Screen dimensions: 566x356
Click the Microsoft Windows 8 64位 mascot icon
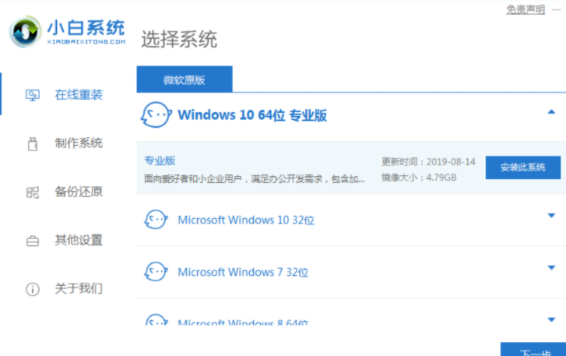[156, 319]
